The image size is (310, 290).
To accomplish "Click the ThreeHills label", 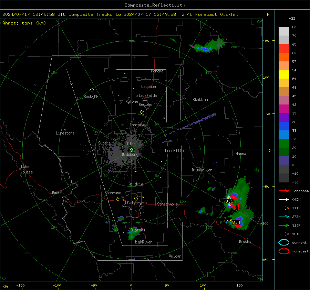I will [173, 151].
